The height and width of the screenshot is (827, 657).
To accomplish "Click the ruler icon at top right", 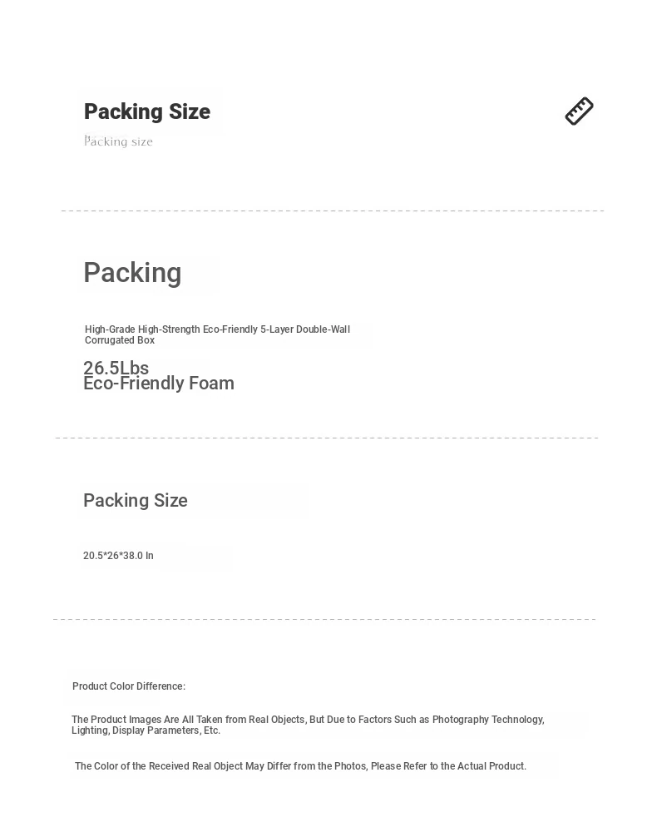I will pyautogui.click(x=579, y=111).
